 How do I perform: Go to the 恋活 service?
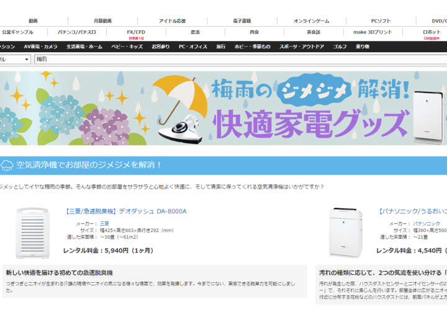tap(196, 32)
